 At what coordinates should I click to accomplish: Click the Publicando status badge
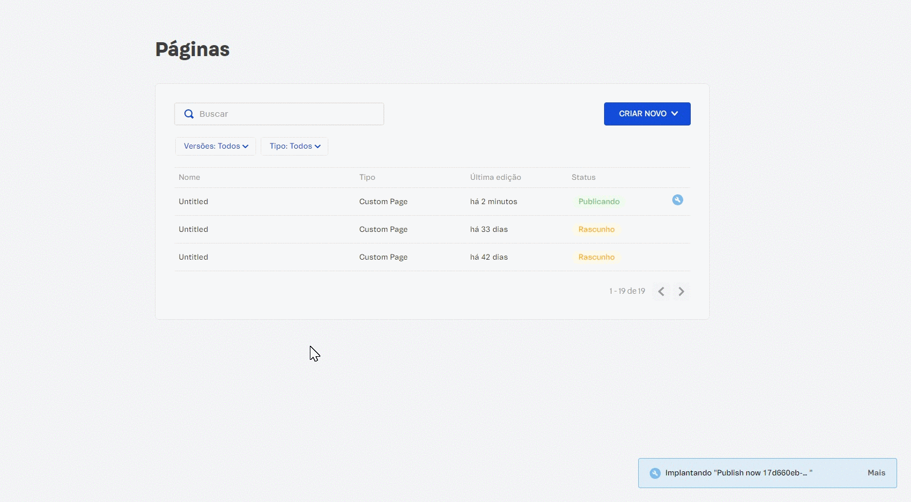(x=599, y=202)
